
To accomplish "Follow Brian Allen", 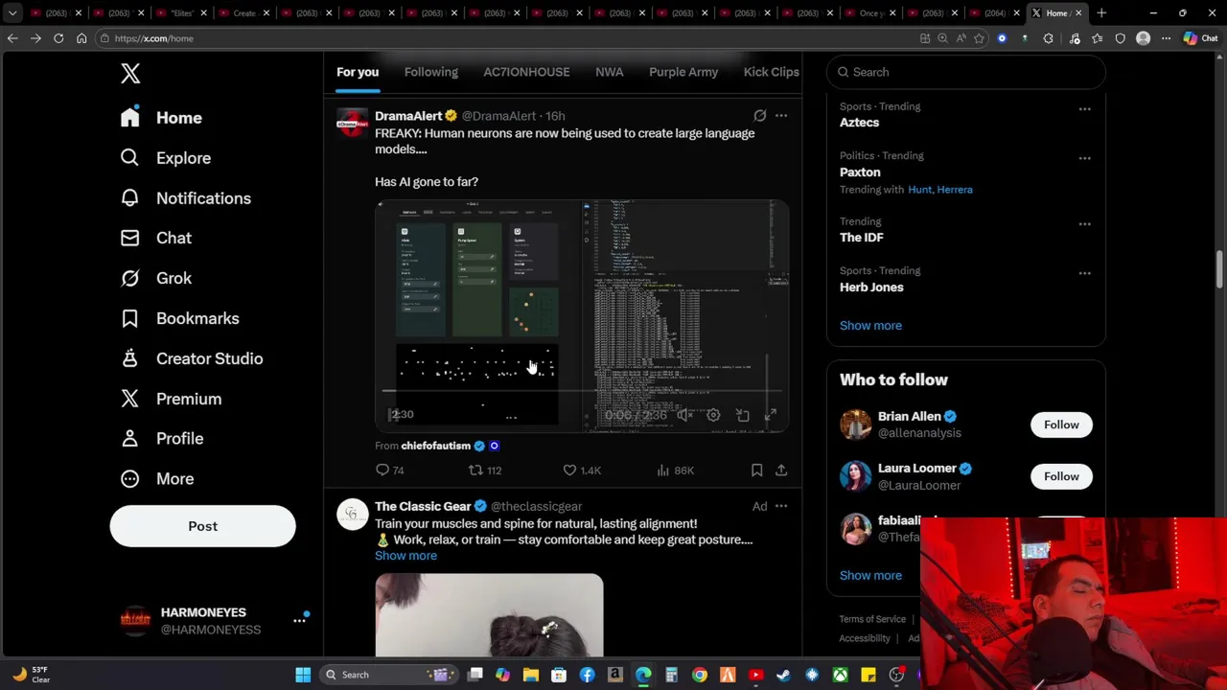I will (x=1061, y=425).
